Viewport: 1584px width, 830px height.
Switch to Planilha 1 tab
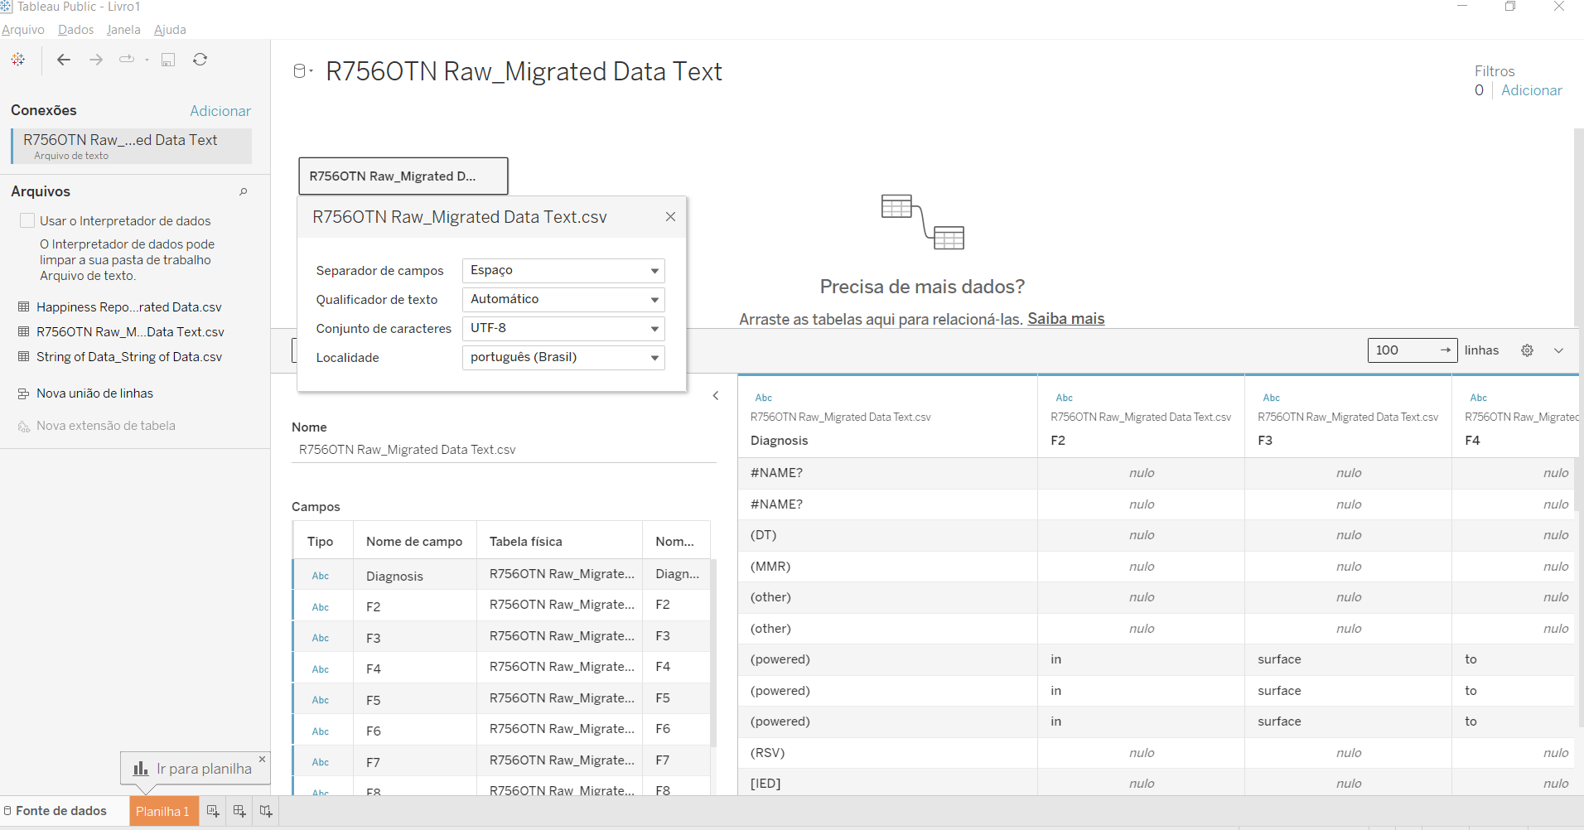[164, 811]
